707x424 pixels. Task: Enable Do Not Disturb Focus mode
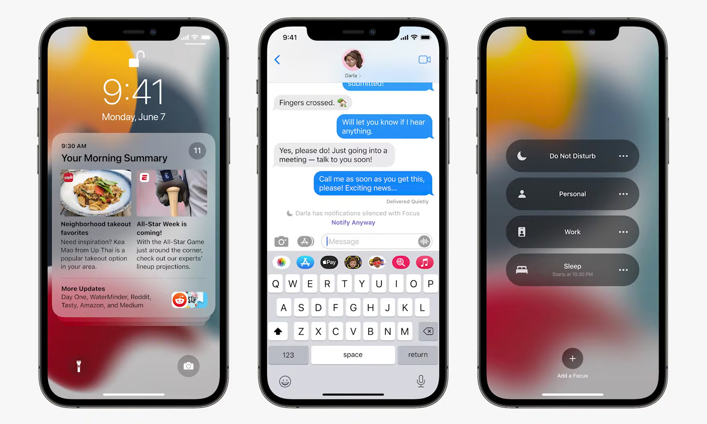pos(571,155)
